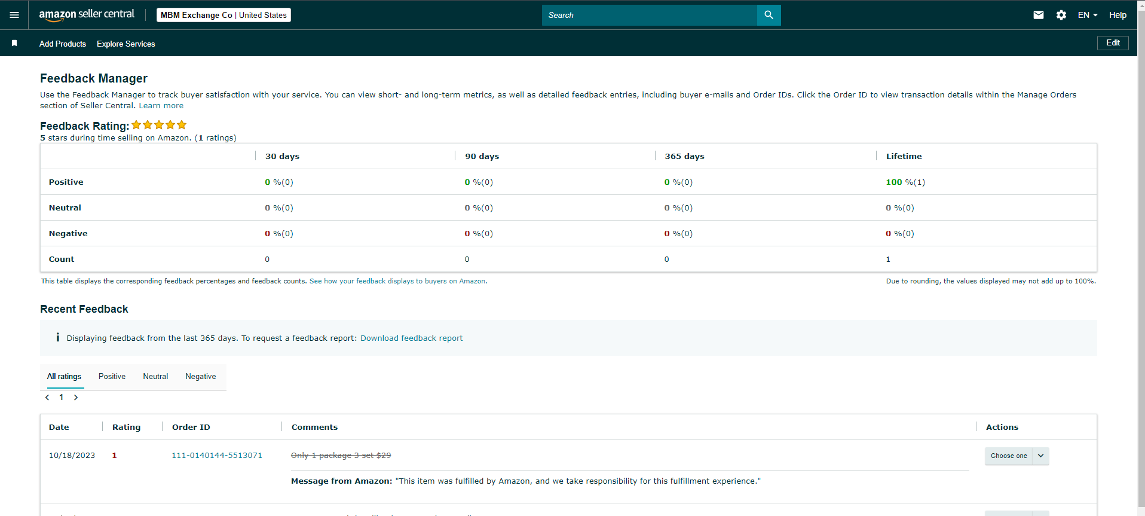Click Download feedback report link

pyautogui.click(x=411, y=338)
